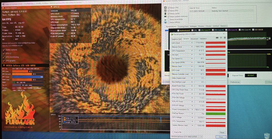Click the orange temp legend marker in GPU graph
Screen dimensions: 272x139
[x=64, y=118]
